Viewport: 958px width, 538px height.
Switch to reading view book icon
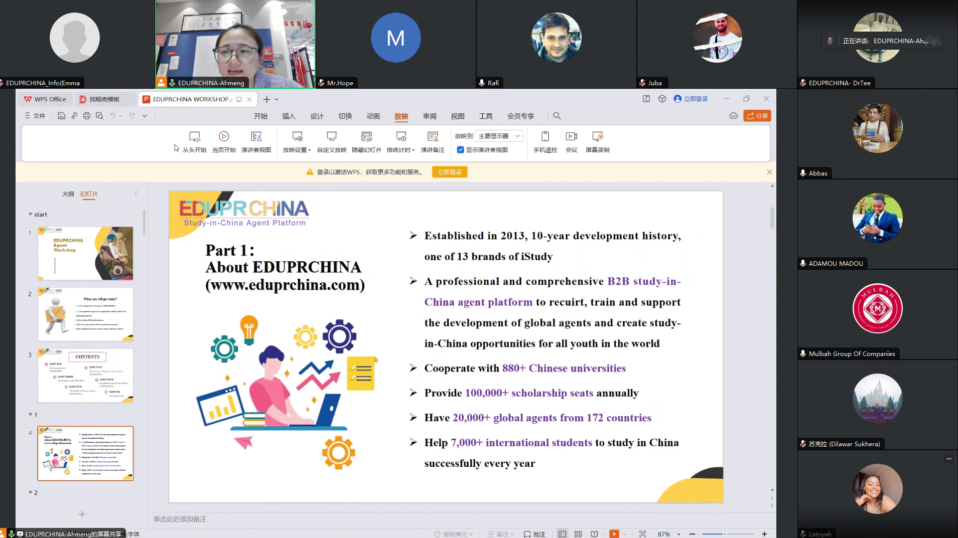coord(594,534)
